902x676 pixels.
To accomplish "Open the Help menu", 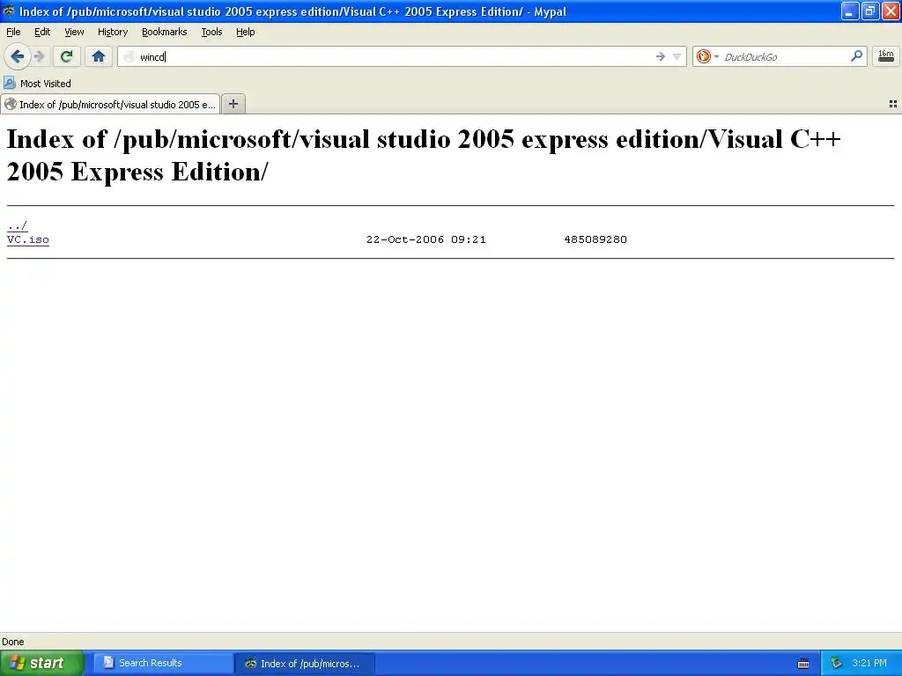I will pos(245,33).
